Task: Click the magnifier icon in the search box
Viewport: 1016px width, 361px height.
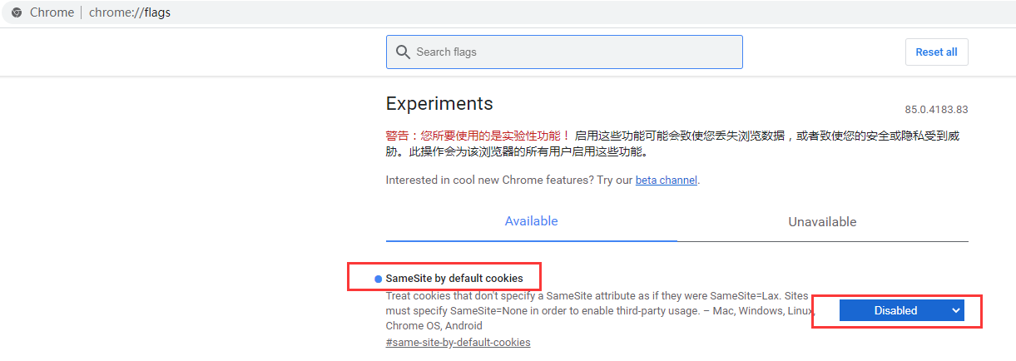Action: [x=403, y=52]
